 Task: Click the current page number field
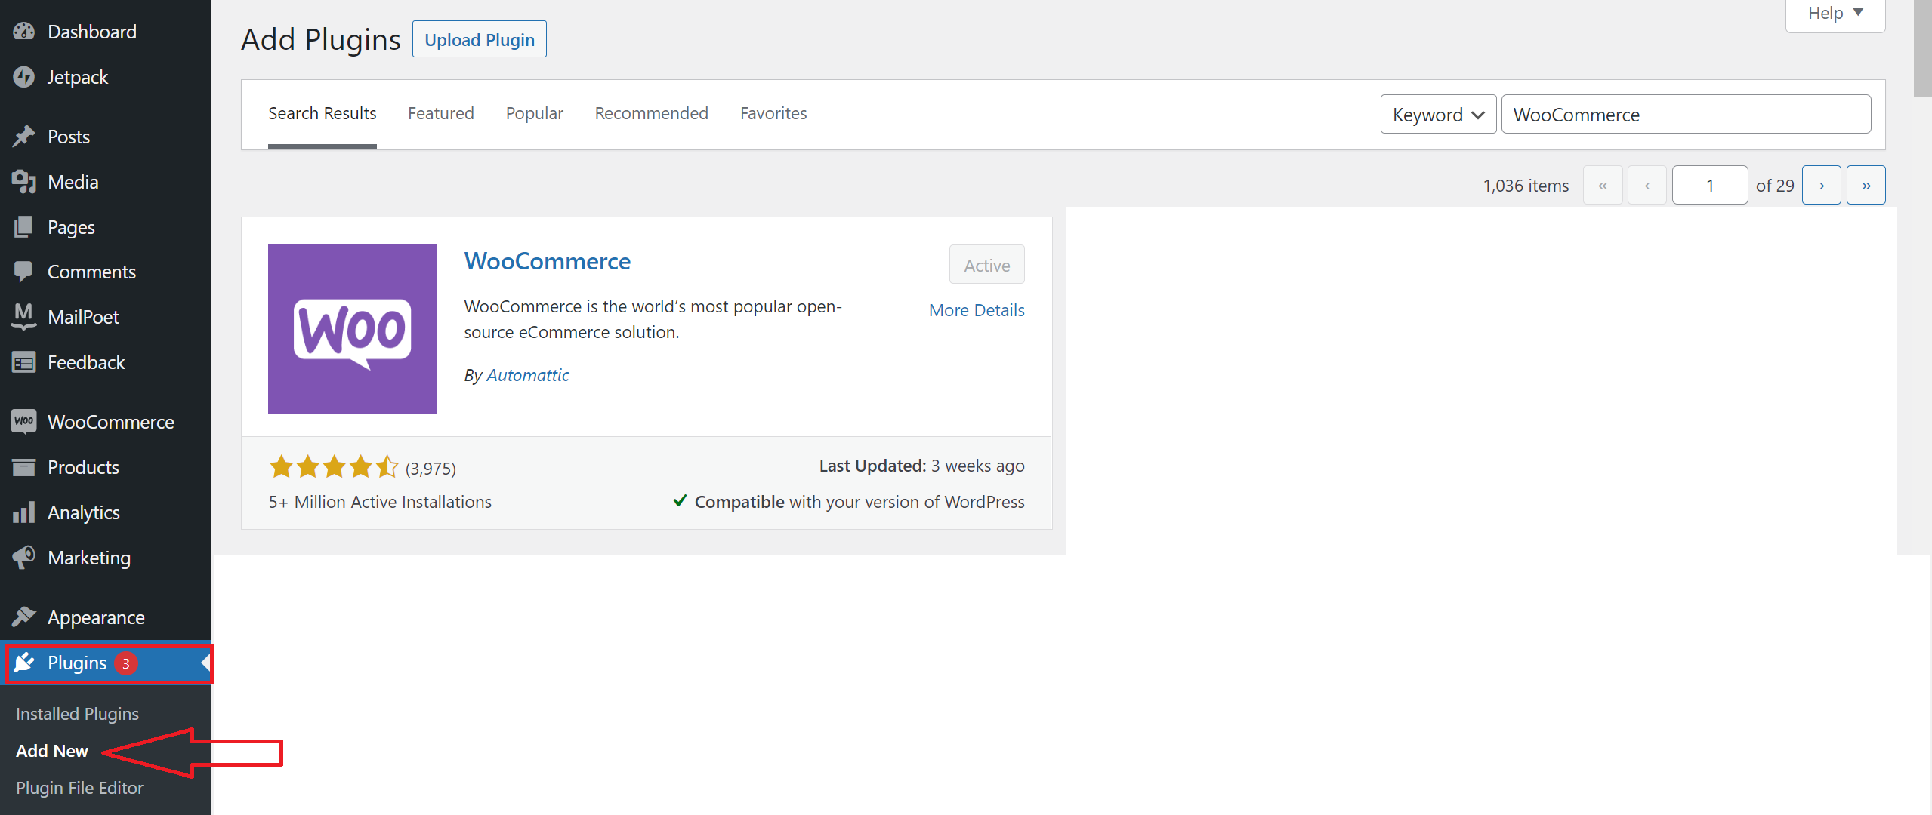1710,185
